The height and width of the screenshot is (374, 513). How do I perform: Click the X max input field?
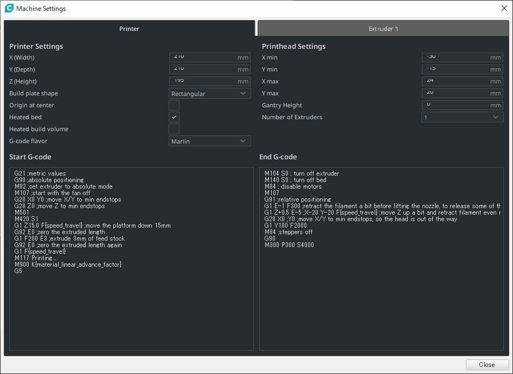coord(462,81)
